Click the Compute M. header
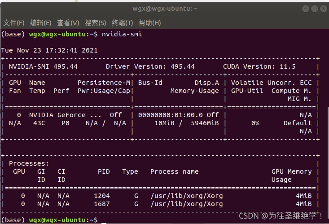Image resolution: width=329 pixels, height=224 pixels. [291, 91]
